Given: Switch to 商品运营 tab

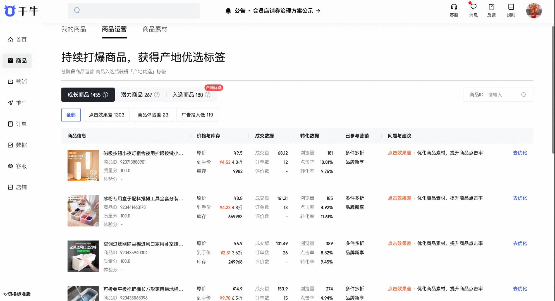Looking at the screenshot, I should (114, 29).
